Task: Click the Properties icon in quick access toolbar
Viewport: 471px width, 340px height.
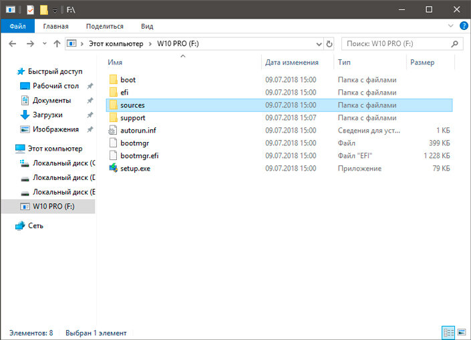Action: coord(30,10)
